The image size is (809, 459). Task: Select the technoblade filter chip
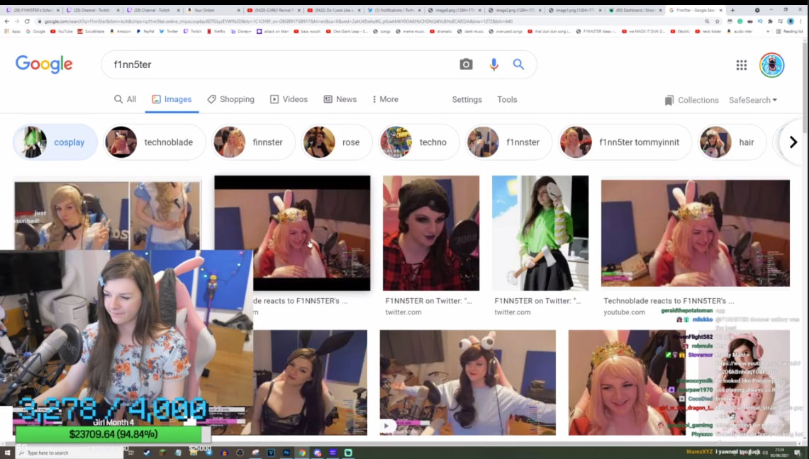tap(155, 142)
